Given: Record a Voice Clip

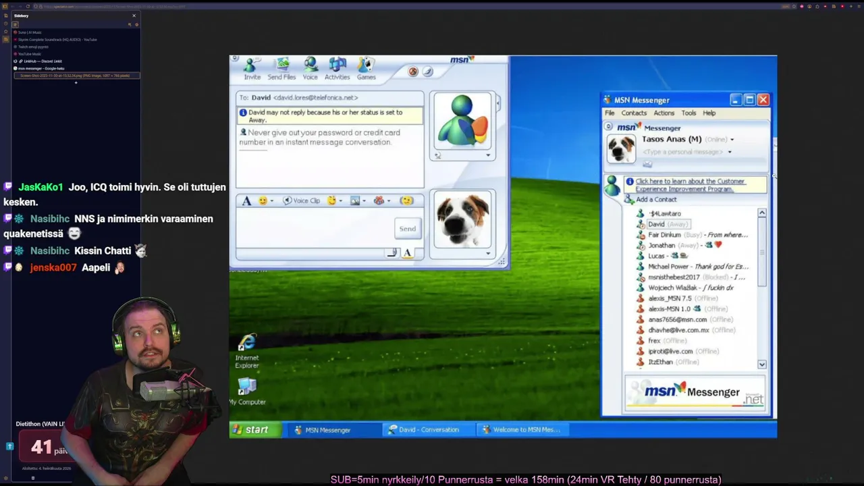Looking at the screenshot, I should (301, 200).
